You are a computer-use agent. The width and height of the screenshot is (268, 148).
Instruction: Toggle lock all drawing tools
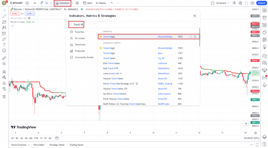[x=4, y=83]
